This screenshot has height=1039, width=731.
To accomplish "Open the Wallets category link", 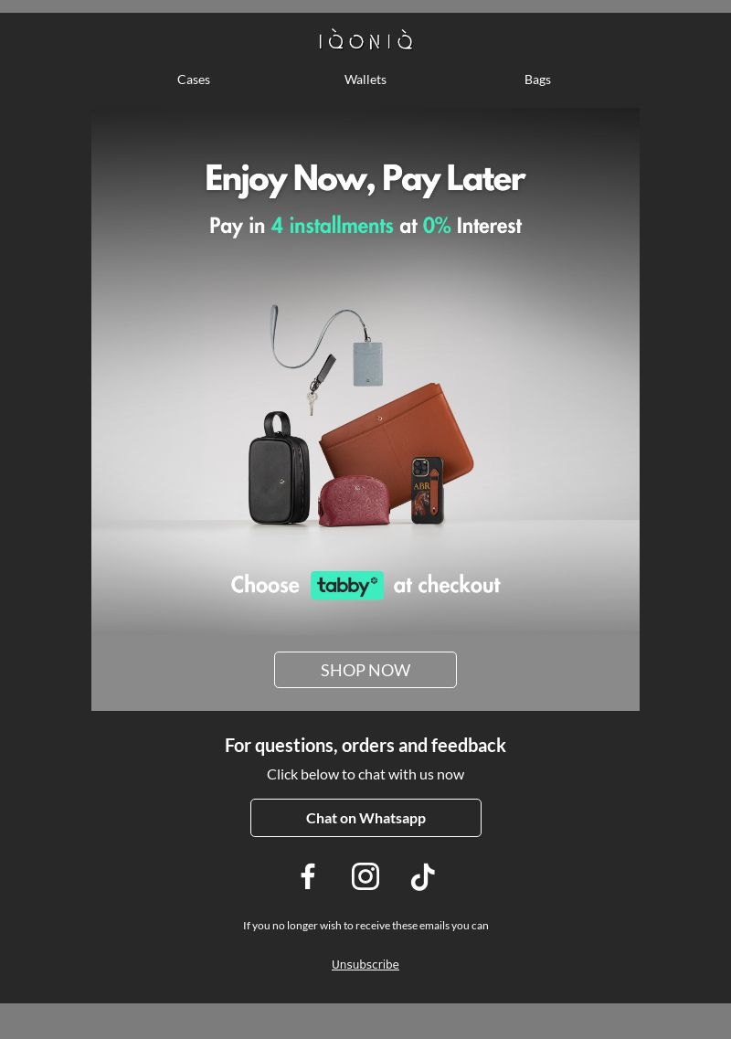I will pos(365,80).
